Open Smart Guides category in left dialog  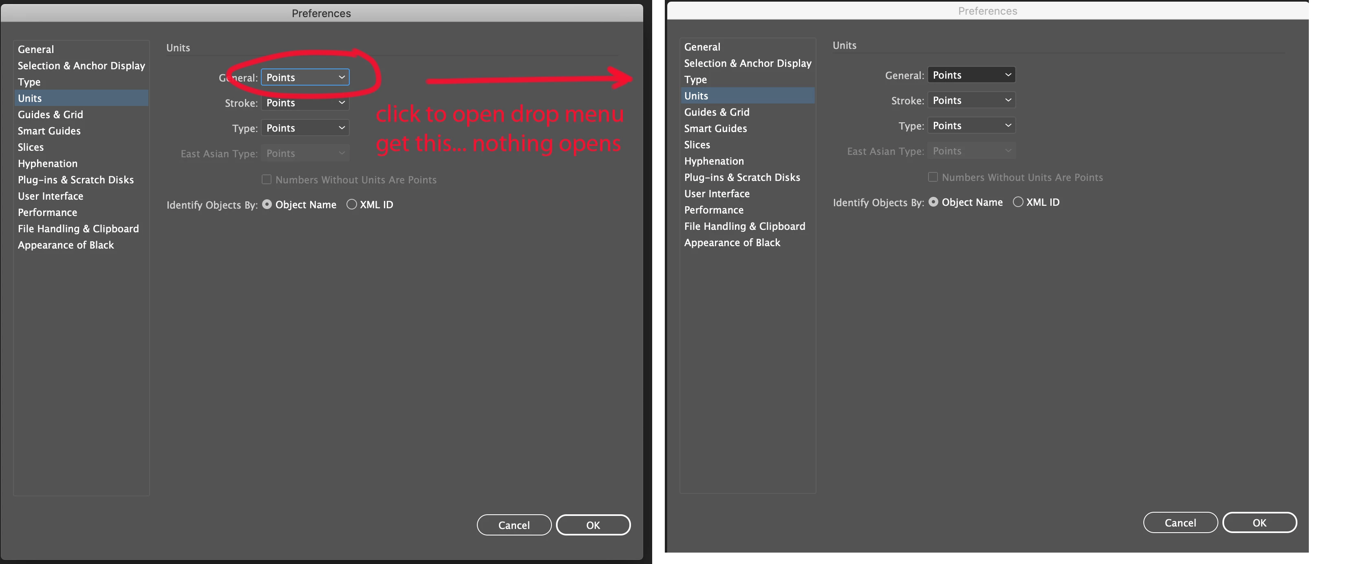[x=49, y=130]
